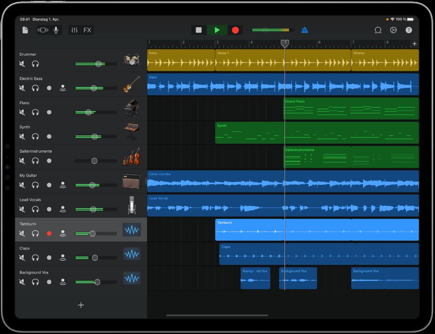This screenshot has width=435, height=334.
Task: Open song settings gear icon
Action: (x=393, y=30)
